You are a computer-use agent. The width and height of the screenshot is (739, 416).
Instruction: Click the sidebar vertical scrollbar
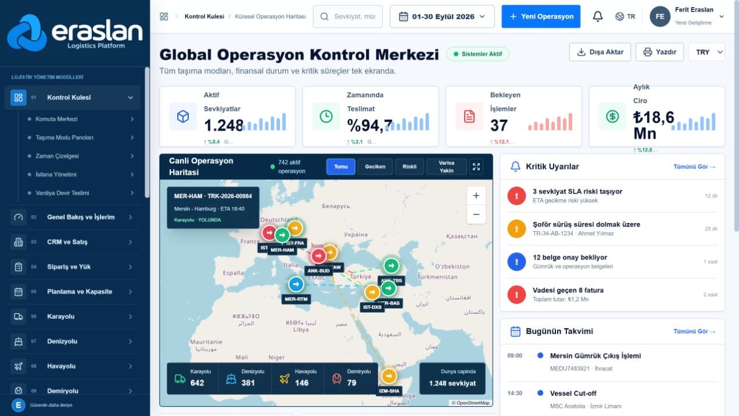point(147,132)
